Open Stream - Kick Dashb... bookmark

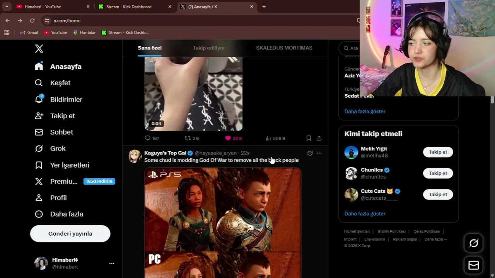coord(125,33)
